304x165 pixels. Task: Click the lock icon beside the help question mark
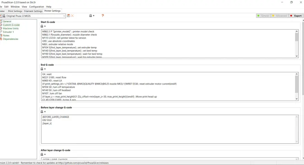coord(91,15)
